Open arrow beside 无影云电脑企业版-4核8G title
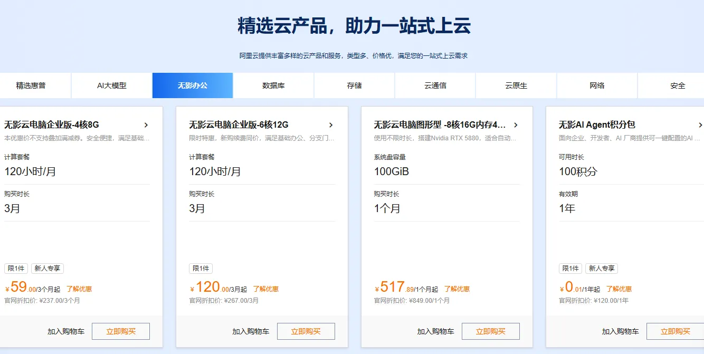 (146, 125)
